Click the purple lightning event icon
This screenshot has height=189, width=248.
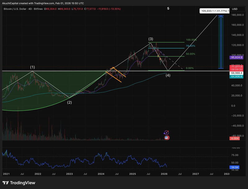(x=166, y=133)
